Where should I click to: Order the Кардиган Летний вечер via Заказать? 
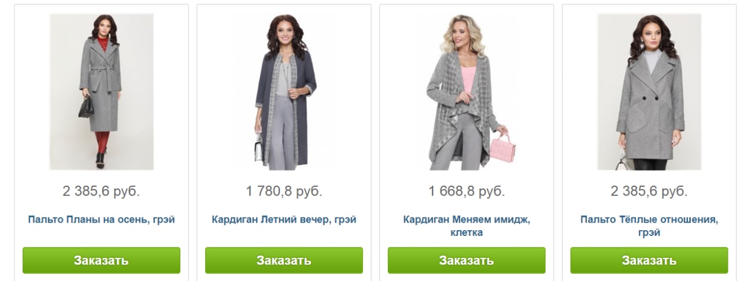tap(284, 260)
